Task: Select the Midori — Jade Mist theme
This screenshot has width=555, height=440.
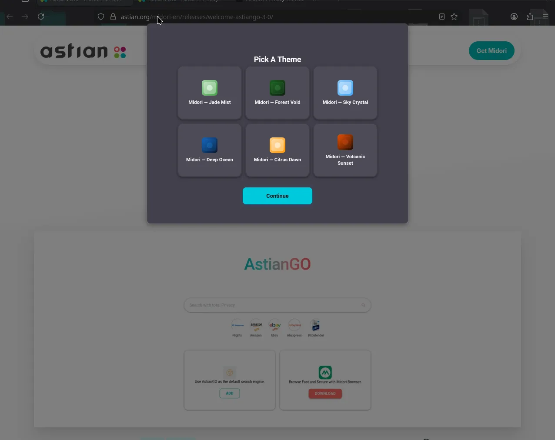Action: pos(210,93)
